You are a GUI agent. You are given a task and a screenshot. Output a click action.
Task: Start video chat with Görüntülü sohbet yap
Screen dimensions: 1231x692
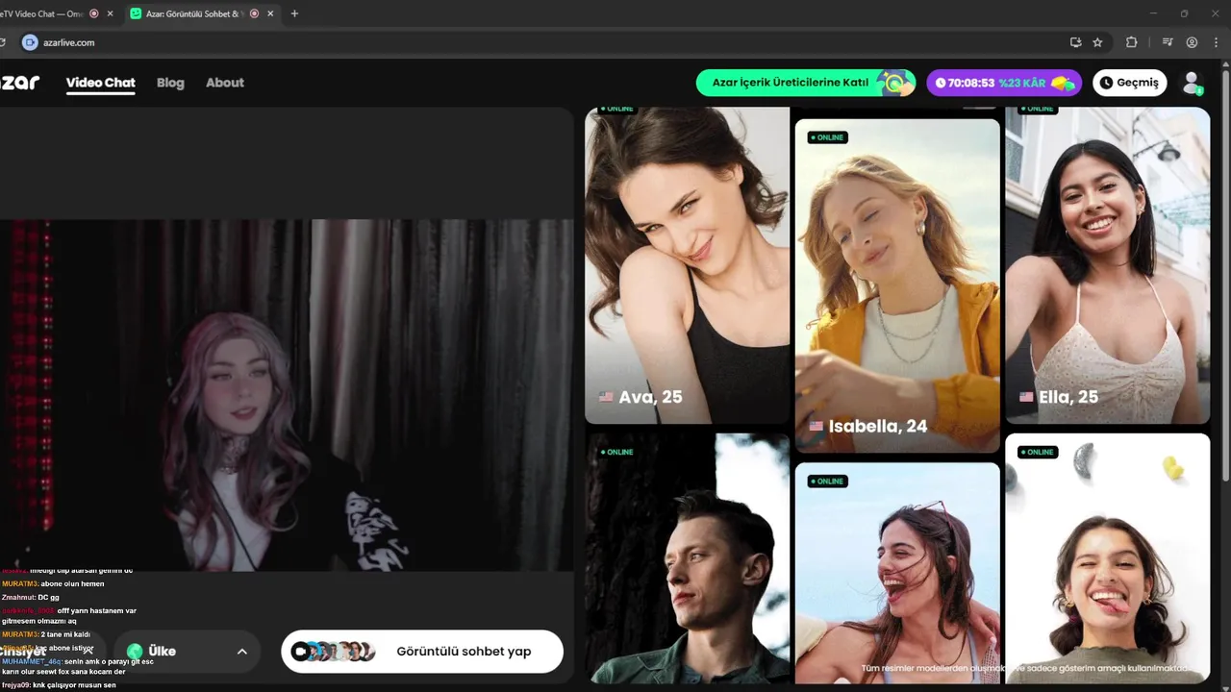422,651
